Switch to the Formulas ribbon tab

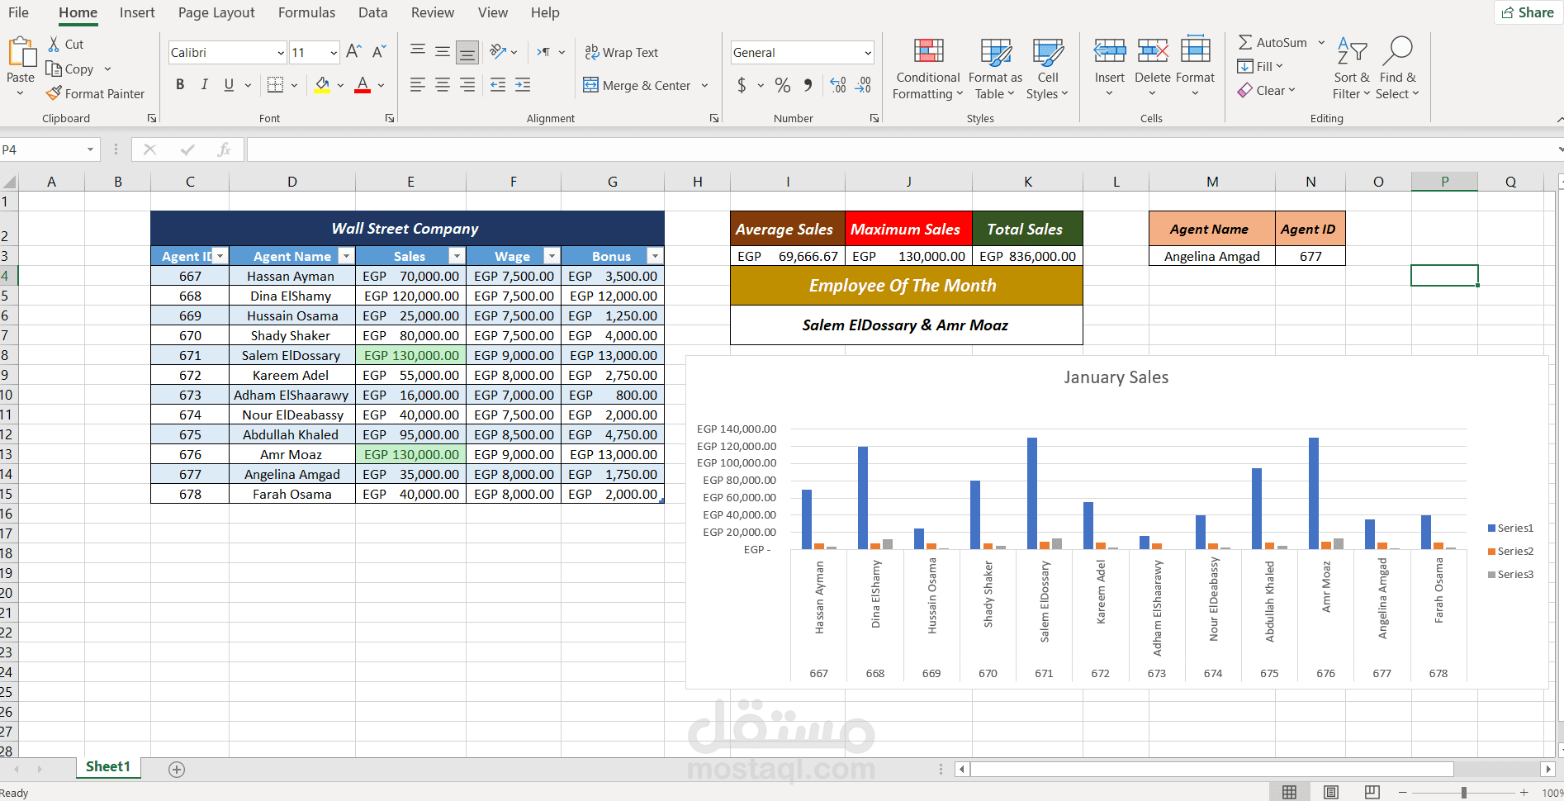(x=306, y=12)
